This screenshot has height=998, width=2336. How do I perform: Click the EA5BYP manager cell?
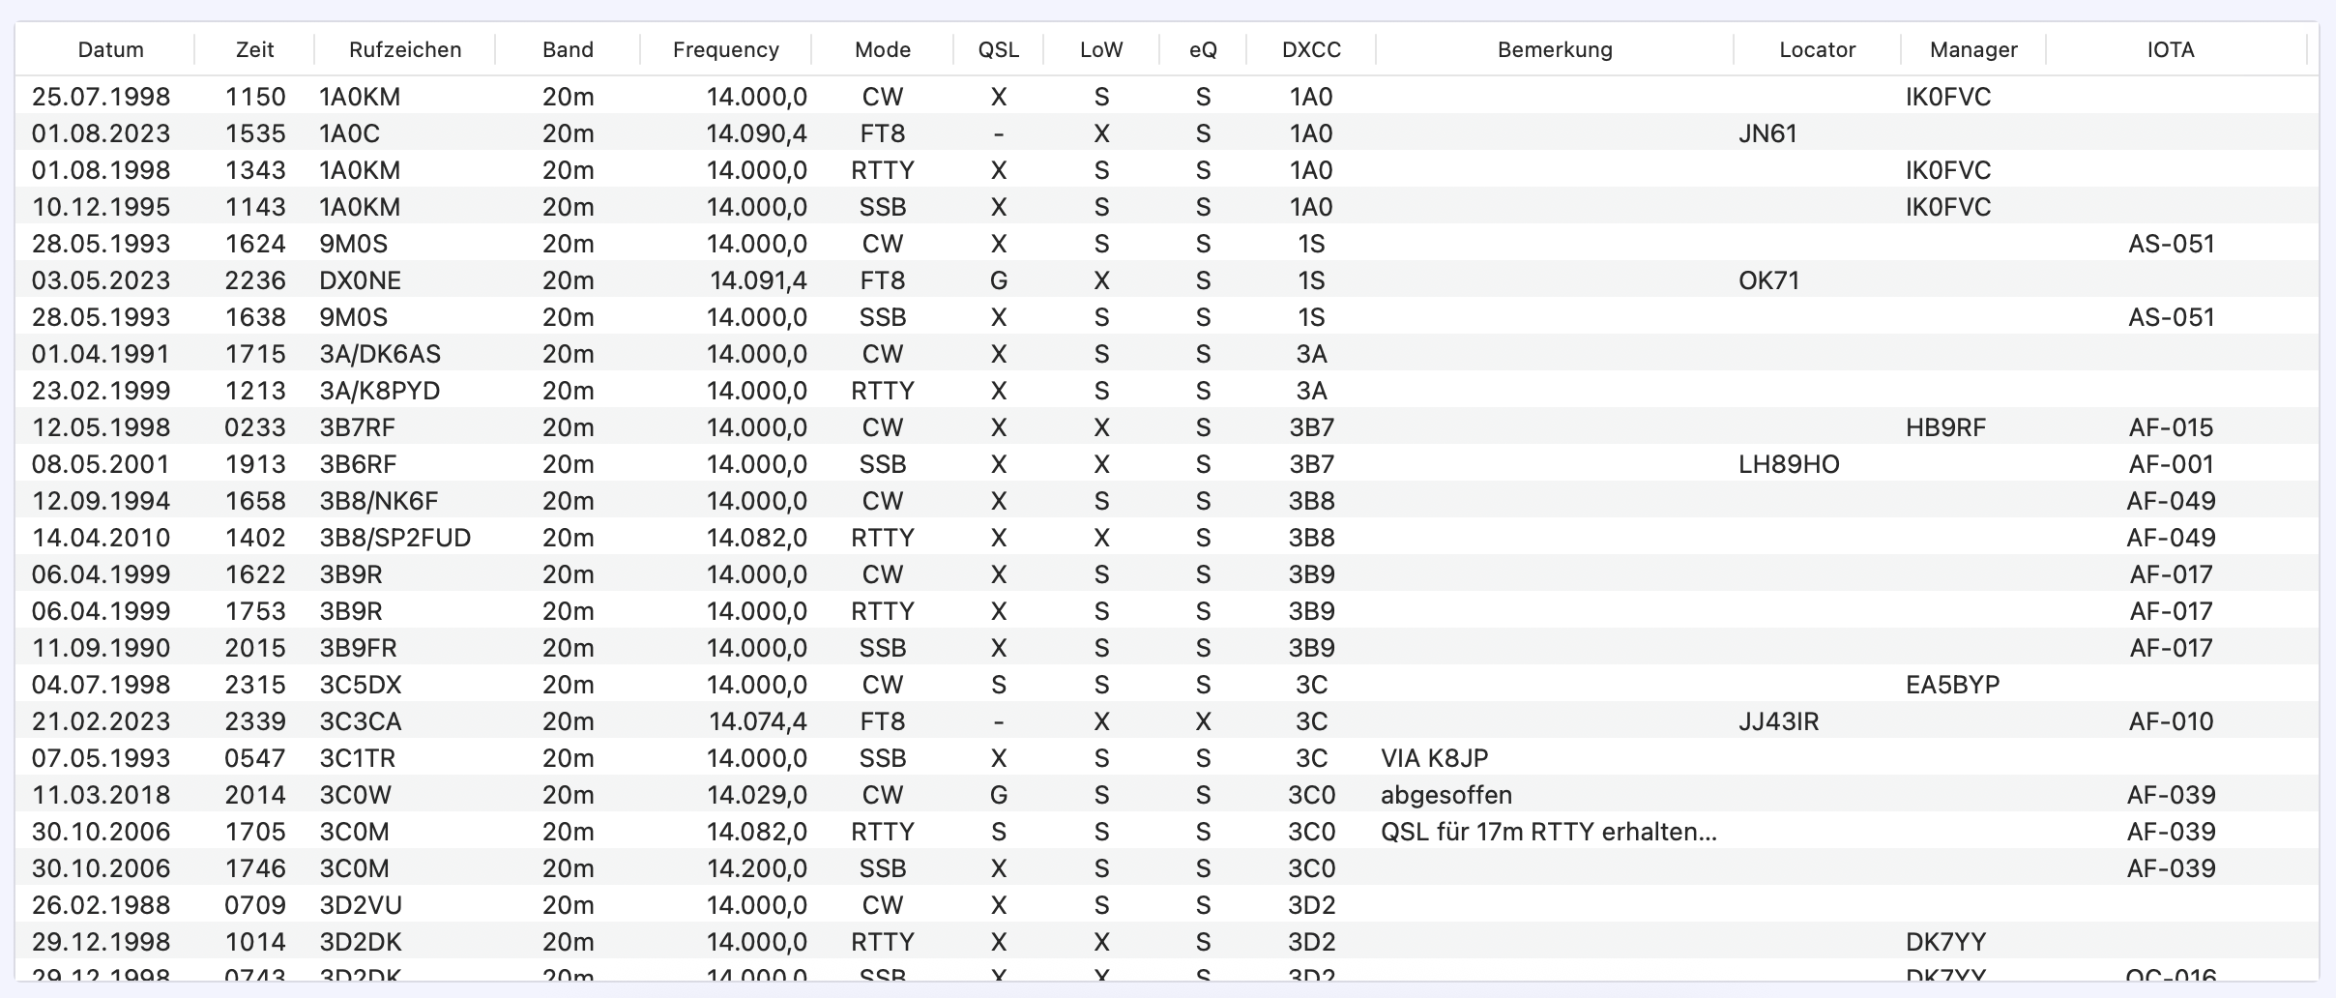1952,685
